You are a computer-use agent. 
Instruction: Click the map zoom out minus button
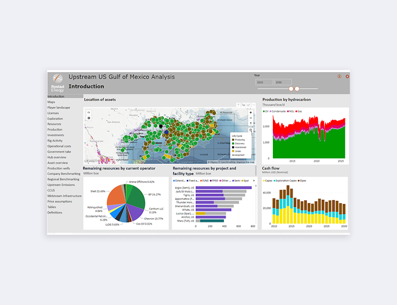coord(251,118)
